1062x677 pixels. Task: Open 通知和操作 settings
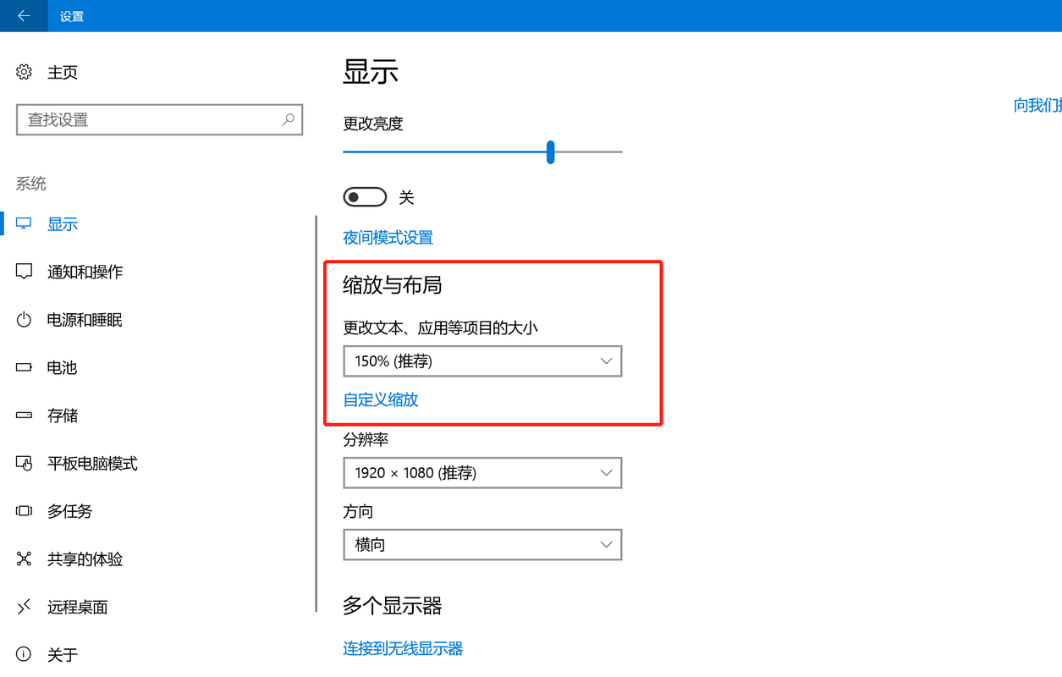[x=85, y=272]
